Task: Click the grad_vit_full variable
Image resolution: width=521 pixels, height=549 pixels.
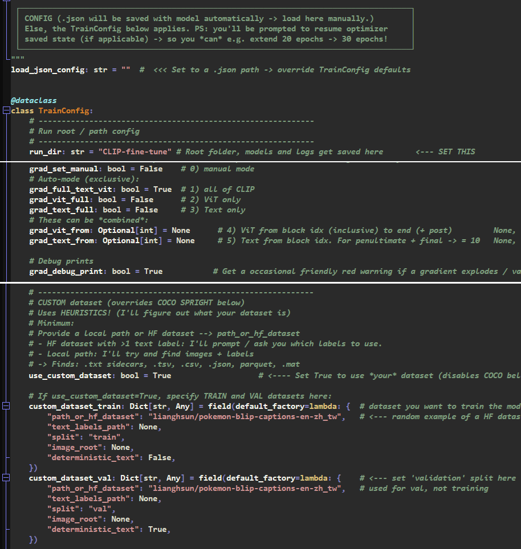Action: [59, 199]
